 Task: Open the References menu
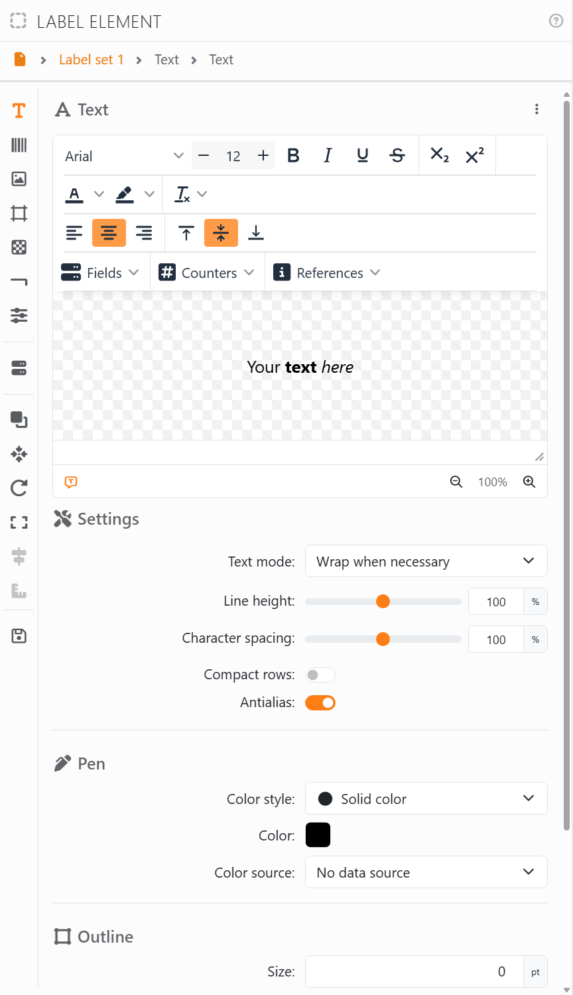click(x=328, y=273)
